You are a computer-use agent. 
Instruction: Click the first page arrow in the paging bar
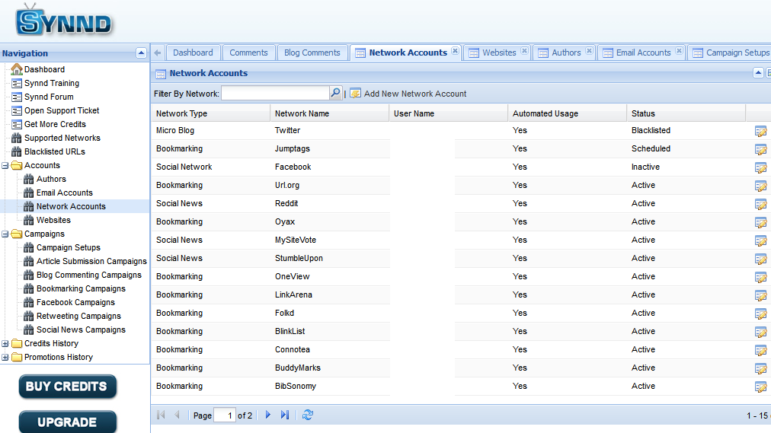click(161, 415)
